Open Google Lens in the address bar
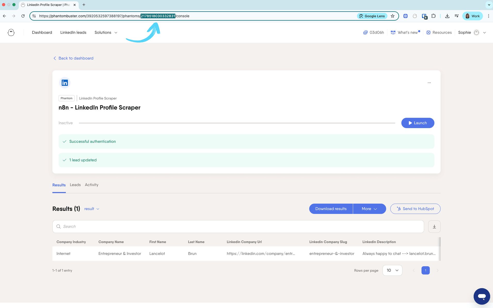The width and height of the screenshot is (493, 308). click(372, 16)
